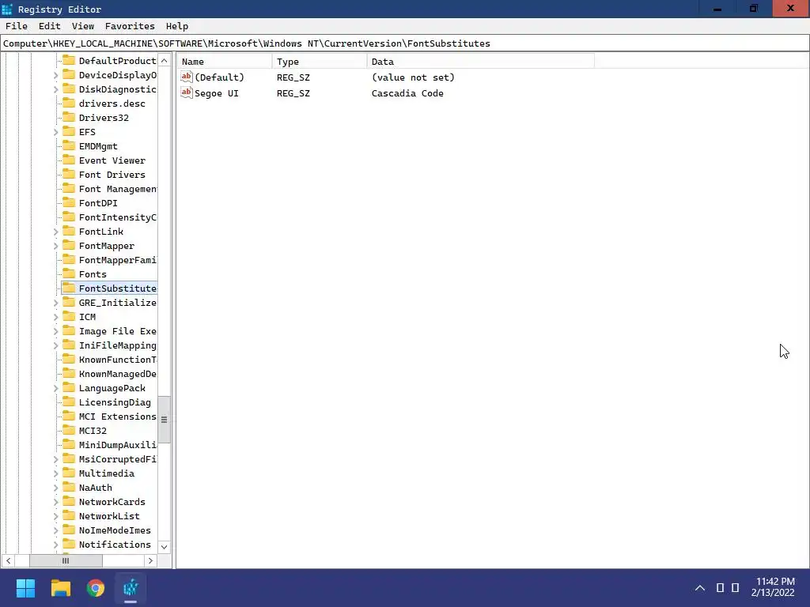Select the MCI Extensions tree key
Viewport: 810px width, 607px height.
coord(117,417)
